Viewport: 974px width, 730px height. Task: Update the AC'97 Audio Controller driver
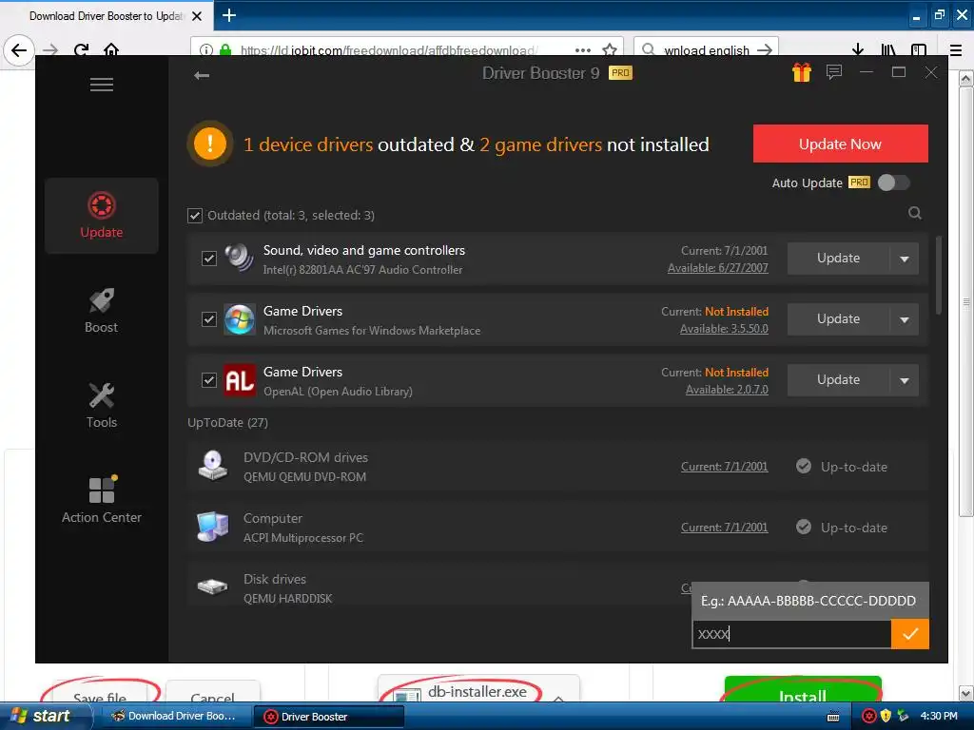(839, 259)
